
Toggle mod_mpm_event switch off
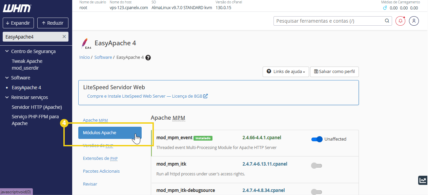317,139
